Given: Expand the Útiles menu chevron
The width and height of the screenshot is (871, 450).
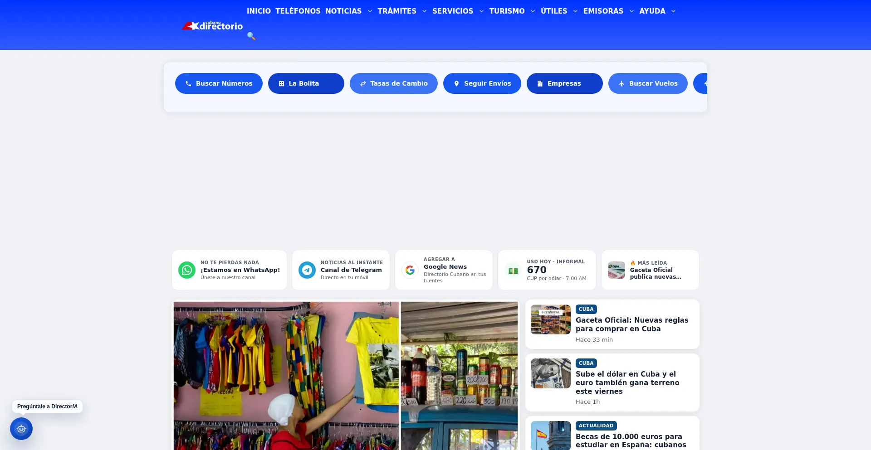Looking at the screenshot, I should point(575,11).
